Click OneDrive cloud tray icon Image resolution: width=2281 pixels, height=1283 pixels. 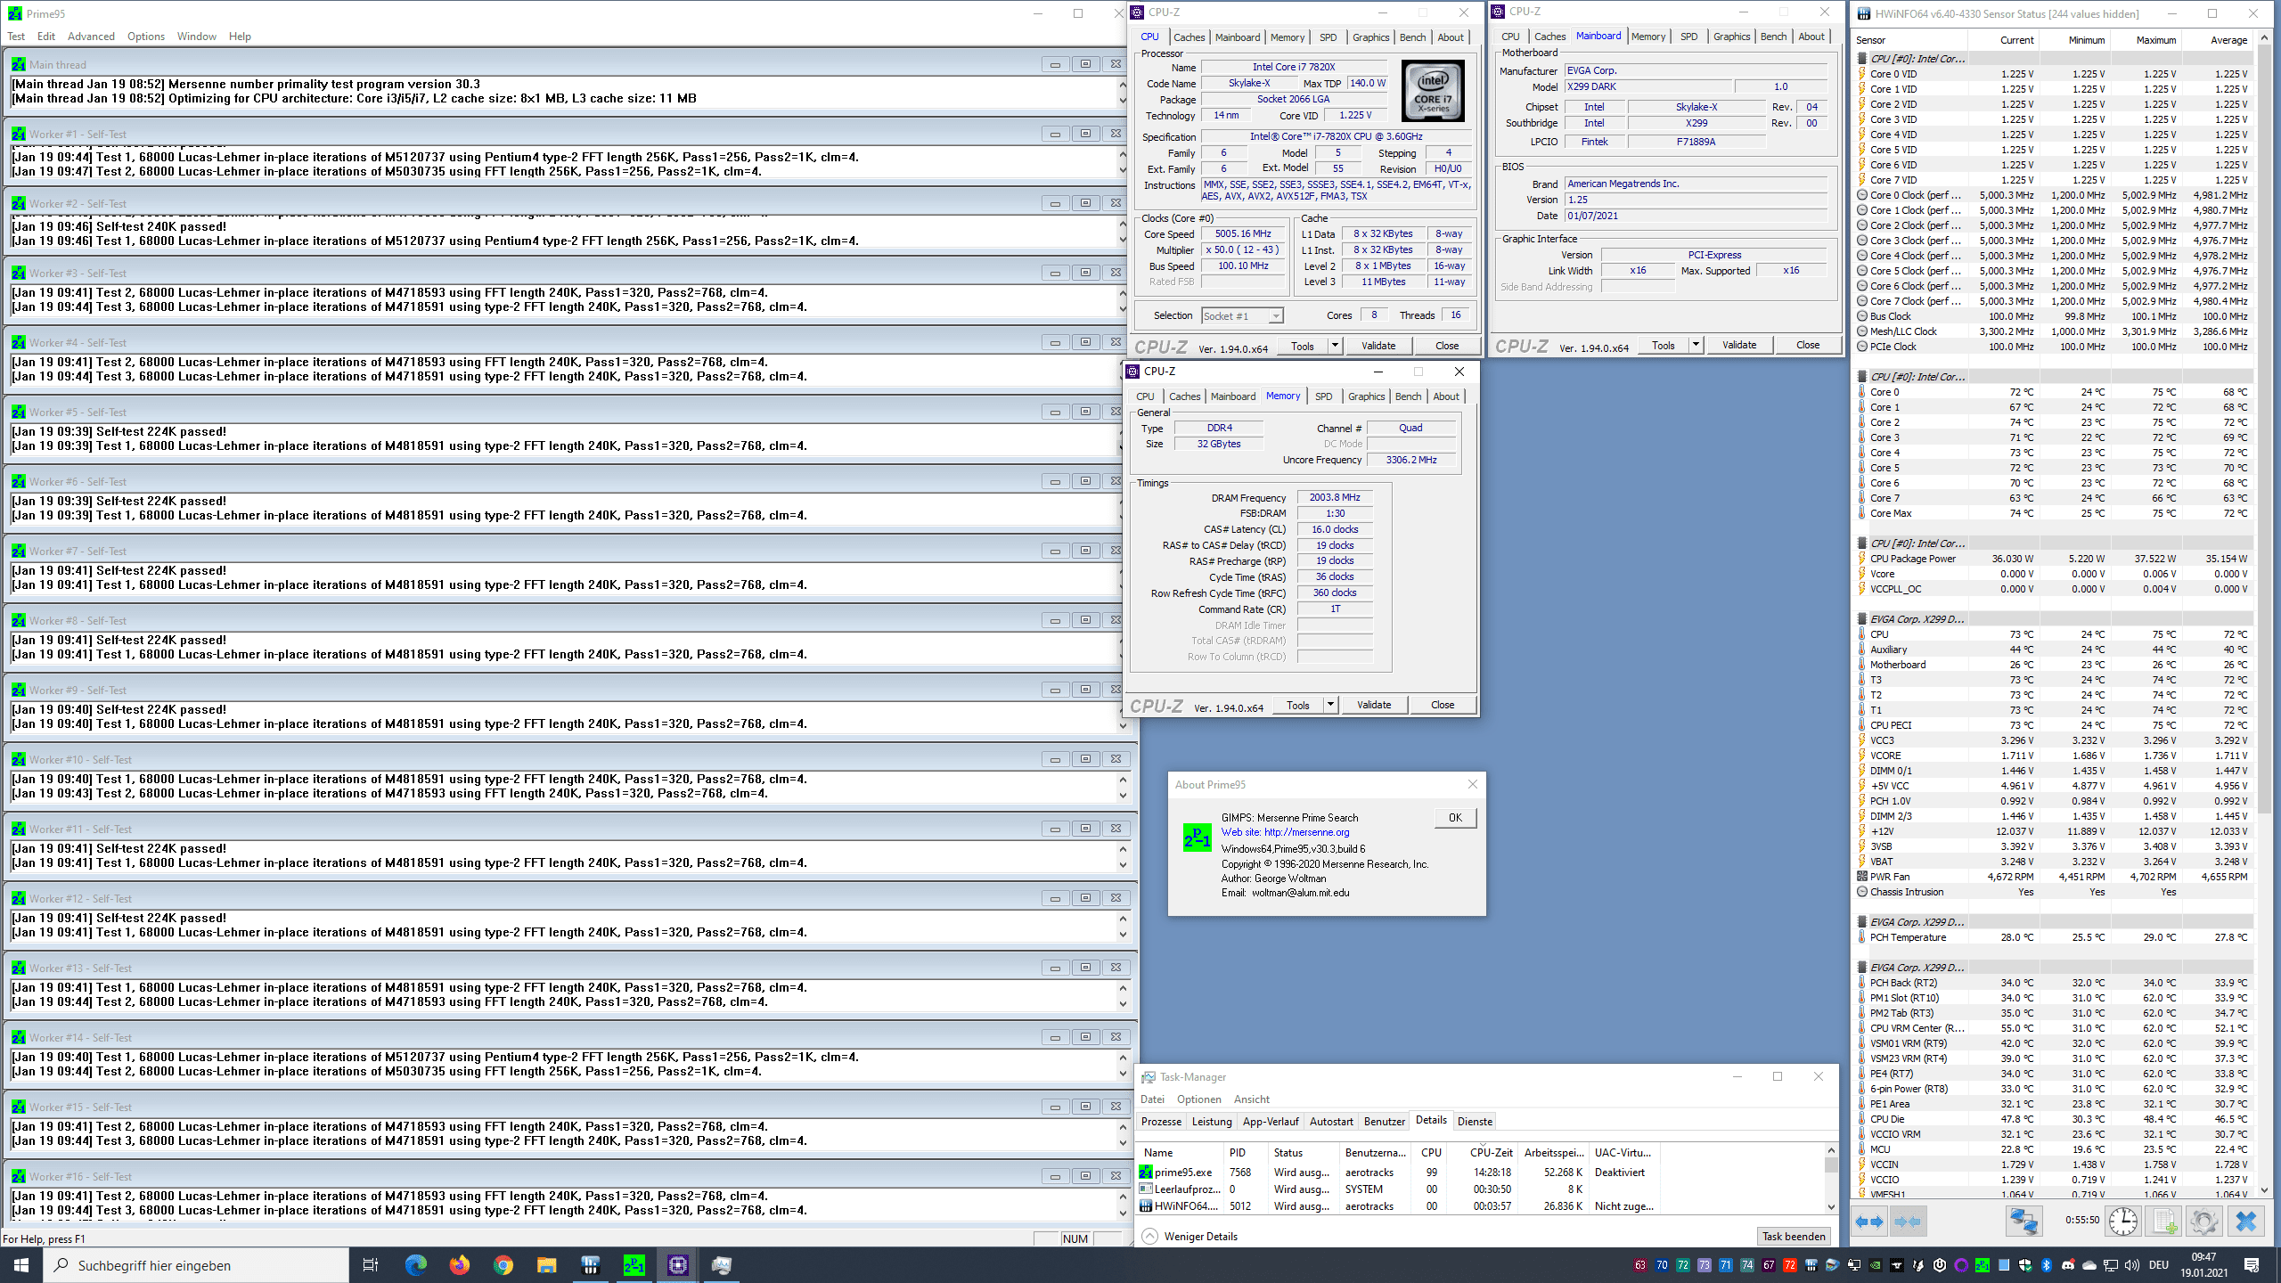[x=2089, y=1265]
